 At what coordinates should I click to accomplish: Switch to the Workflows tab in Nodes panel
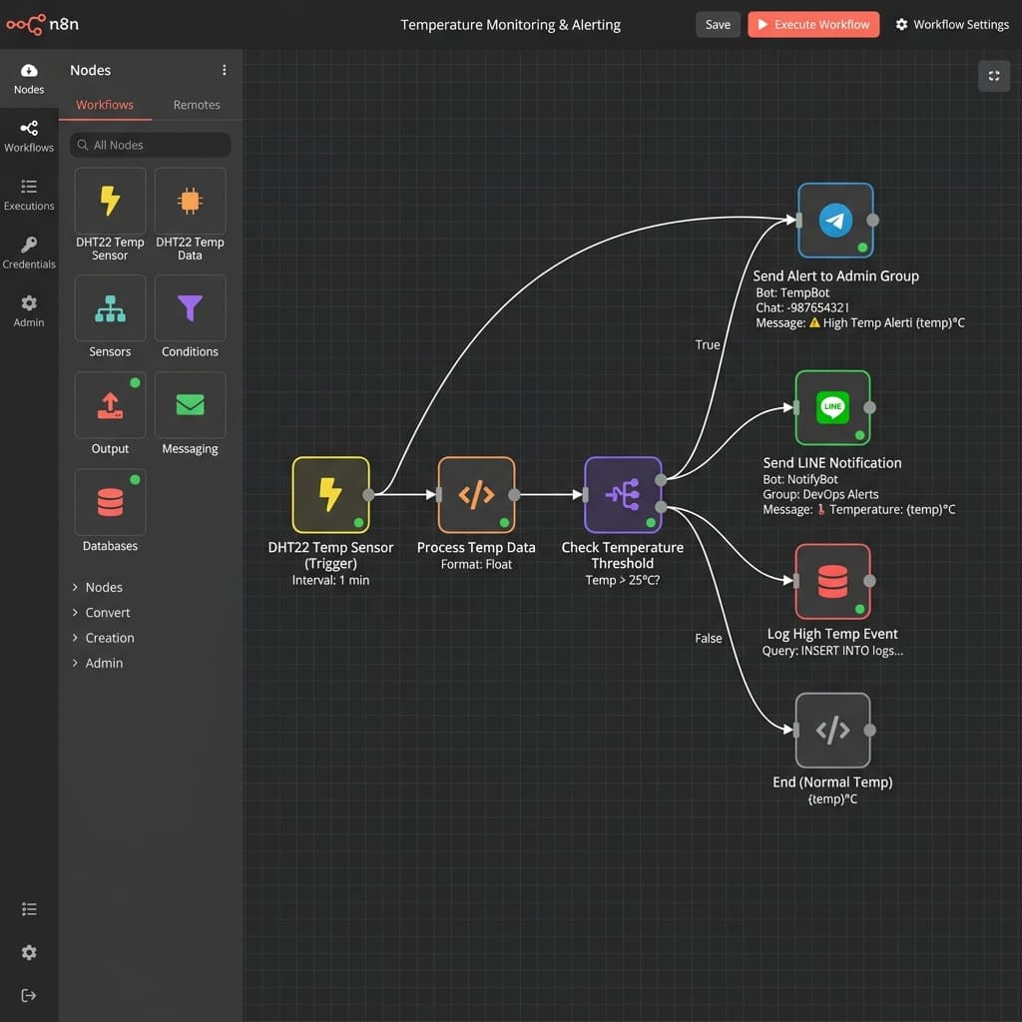point(105,105)
